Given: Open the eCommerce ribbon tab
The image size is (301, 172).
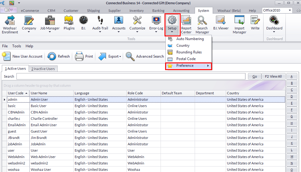Looking at the screenshot, I should point(30,11).
